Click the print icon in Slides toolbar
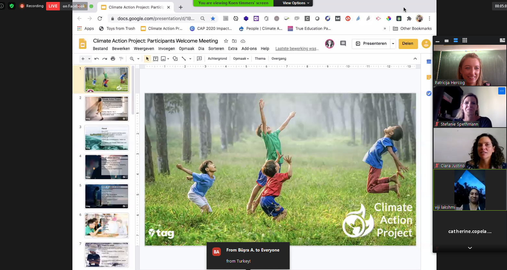The width and height of the screenshot is (507, 270). click(113, 59)
